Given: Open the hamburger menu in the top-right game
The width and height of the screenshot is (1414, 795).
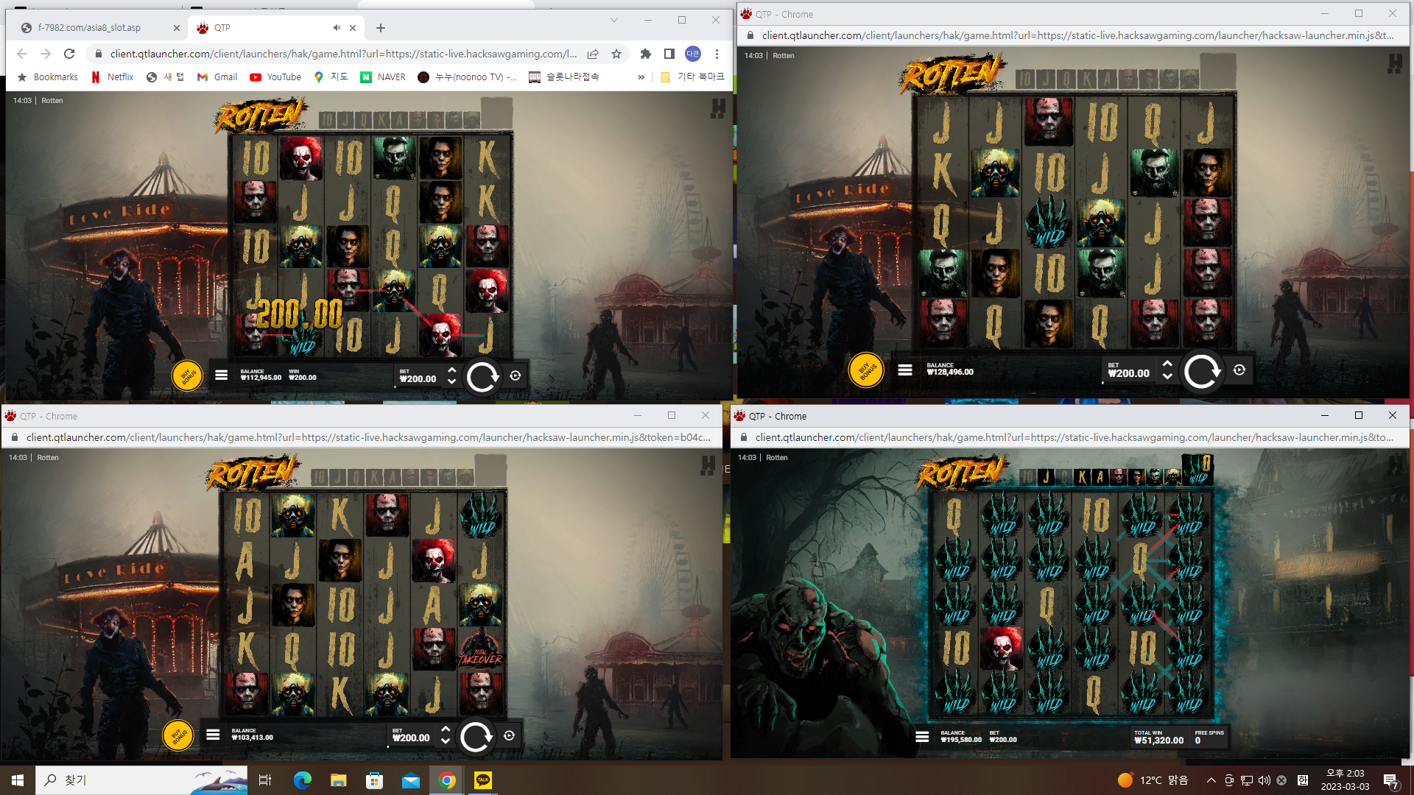Looking at the screenshot, I should click(905, 370).
